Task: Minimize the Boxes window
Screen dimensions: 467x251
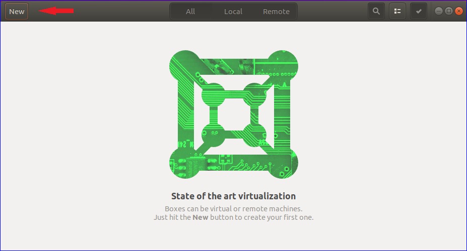Action: point(439,11)
